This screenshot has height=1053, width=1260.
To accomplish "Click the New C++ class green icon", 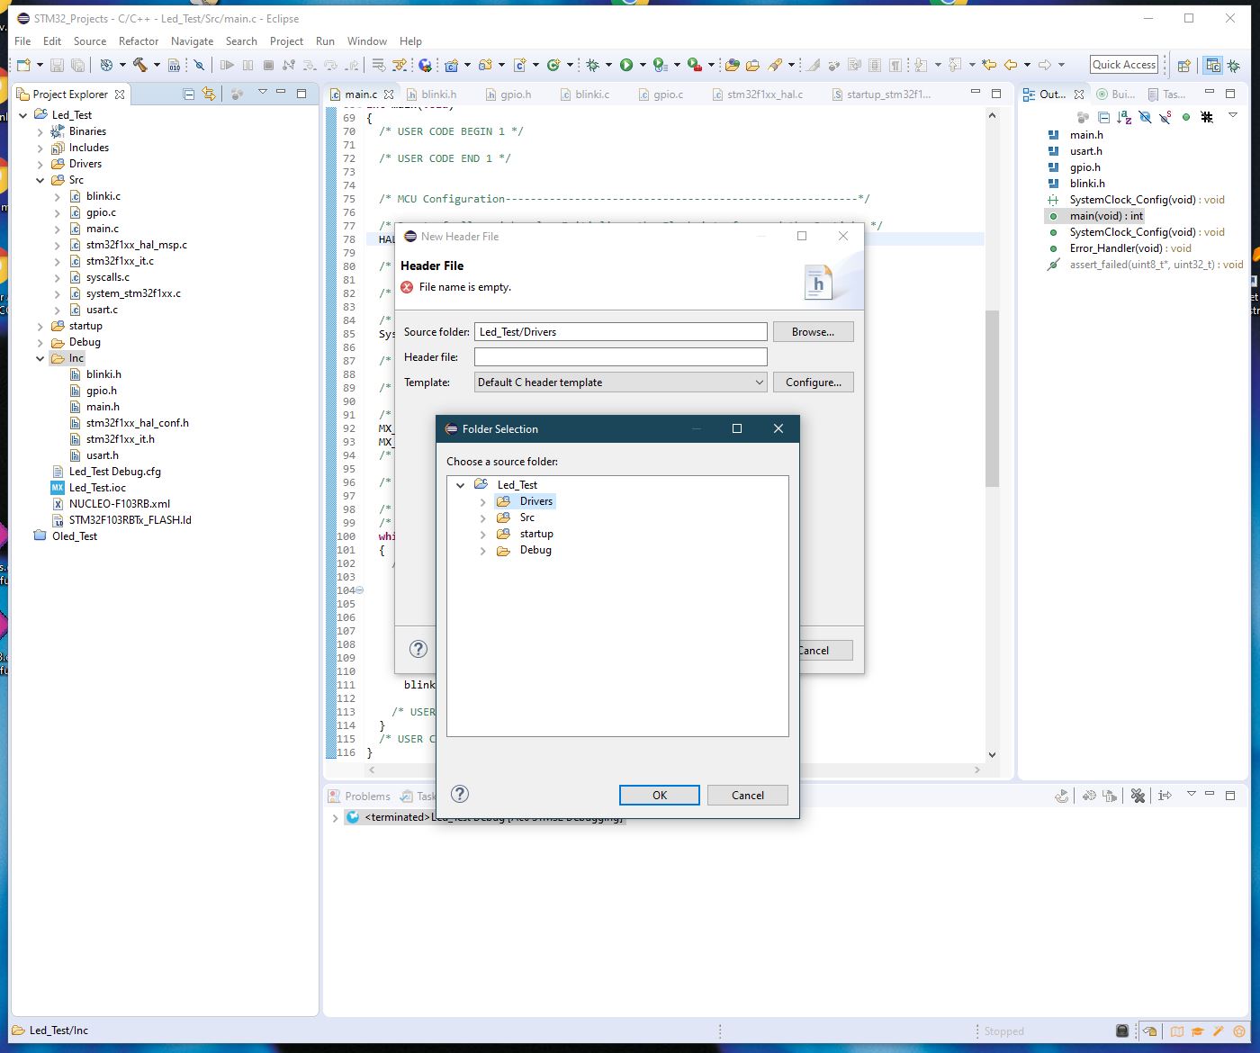I will [553, 65].
